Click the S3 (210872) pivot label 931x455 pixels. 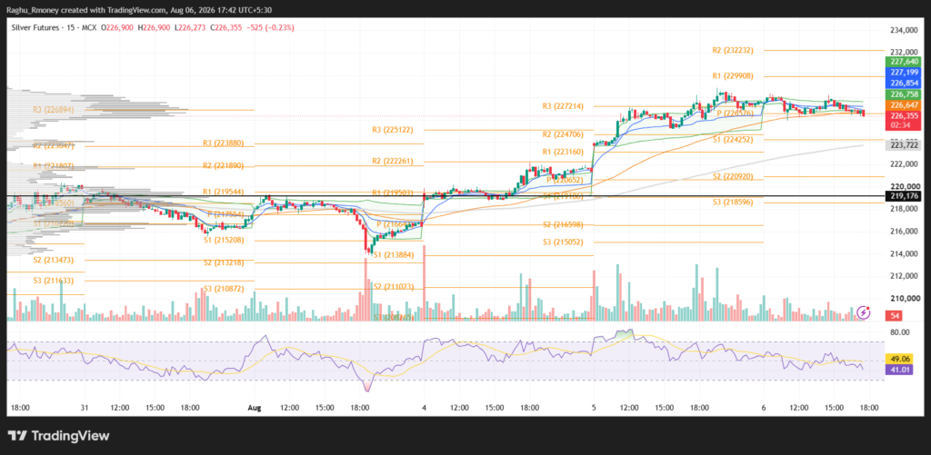pos(224,288)
